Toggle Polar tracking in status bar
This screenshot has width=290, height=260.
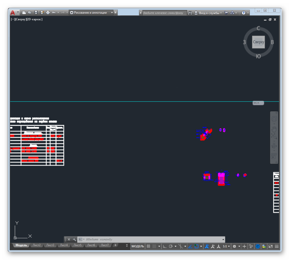[171, 246]
